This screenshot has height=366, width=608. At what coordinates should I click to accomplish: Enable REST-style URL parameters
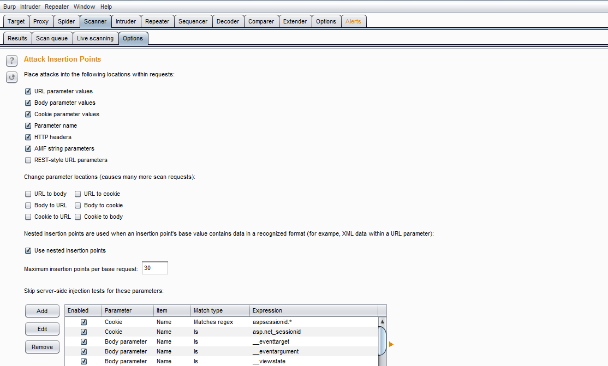[x=28, y=160]
